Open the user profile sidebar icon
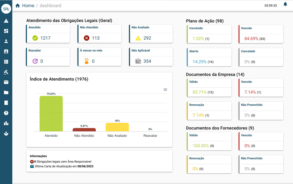The image size is (293, 184). (x=6, y=41)
